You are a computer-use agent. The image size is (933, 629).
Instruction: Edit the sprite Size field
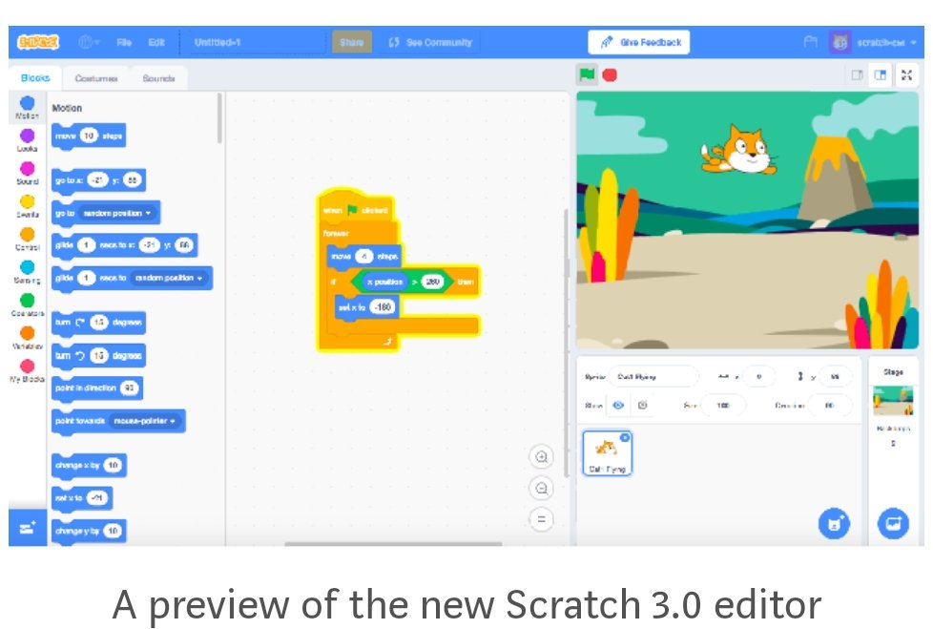point(723,406)
